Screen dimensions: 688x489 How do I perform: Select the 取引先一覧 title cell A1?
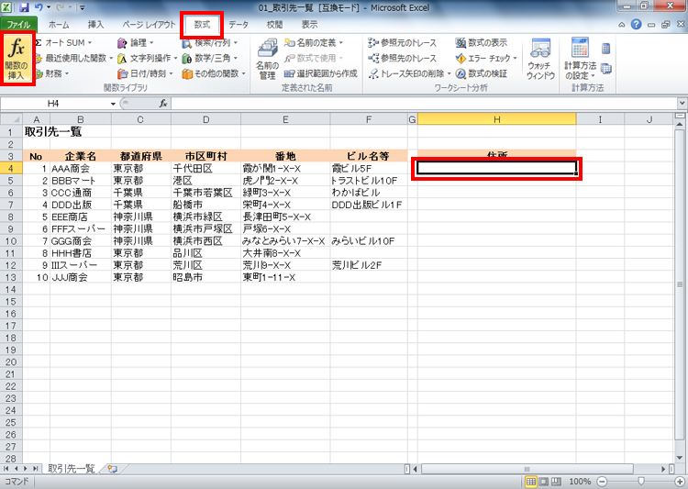[36, 132]
